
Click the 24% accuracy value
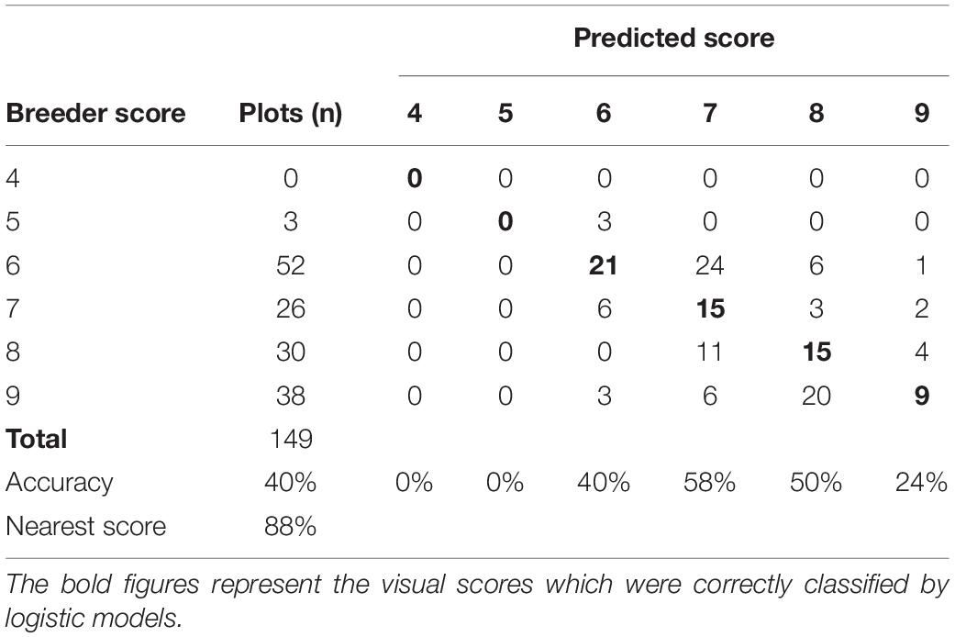[921, 482]
